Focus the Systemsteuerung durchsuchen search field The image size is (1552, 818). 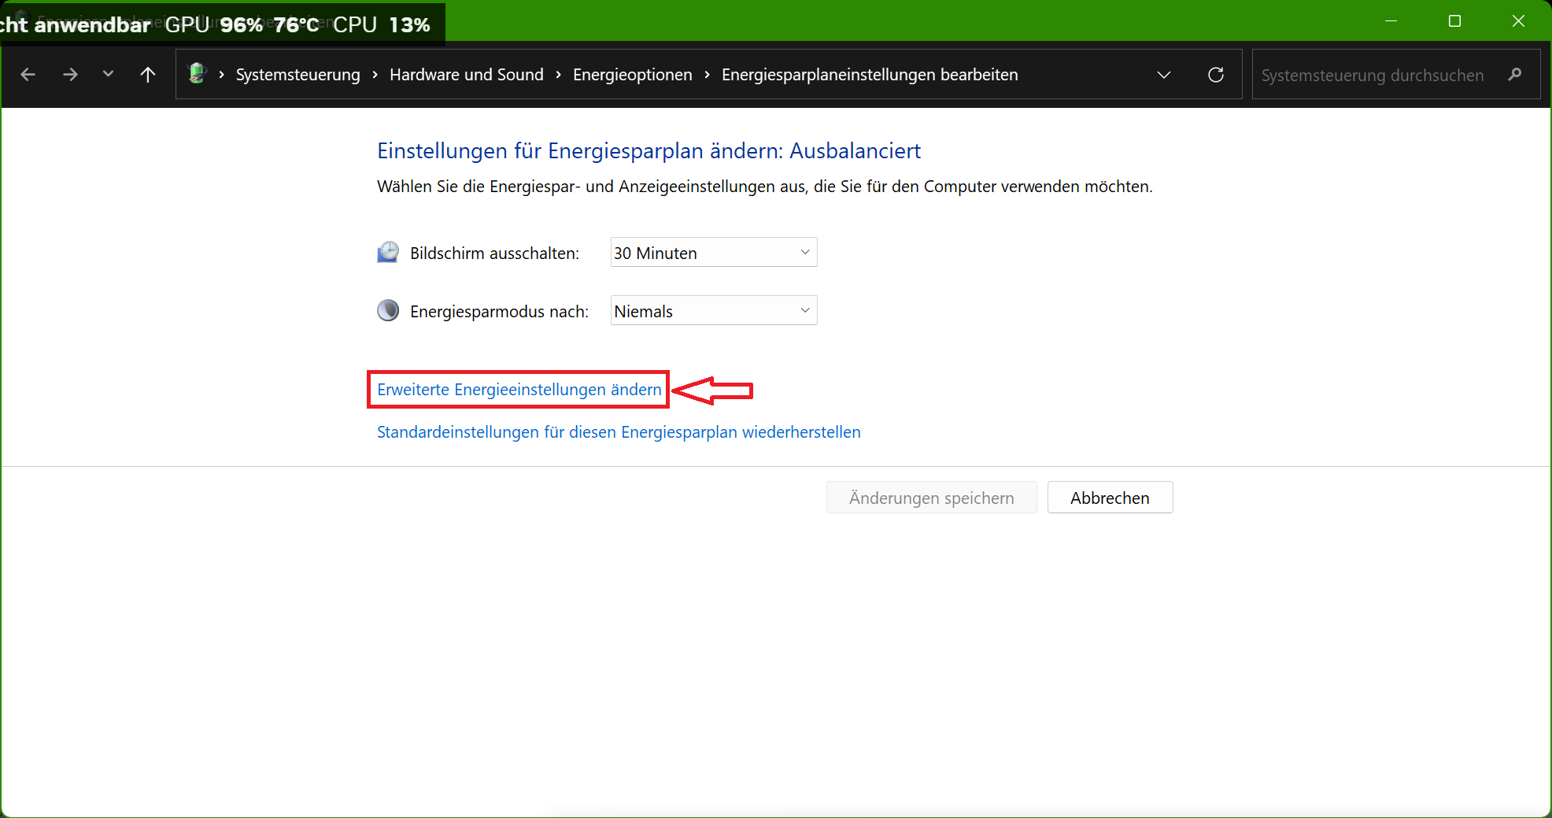coord(1372,76)
